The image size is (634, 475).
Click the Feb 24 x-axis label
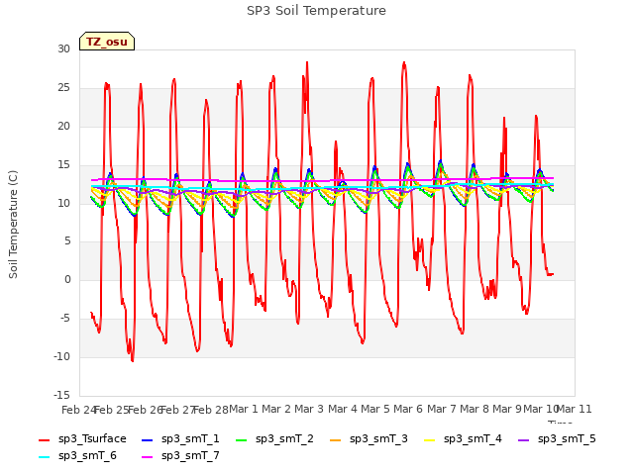pyautogui.click(x=78, y=410)
